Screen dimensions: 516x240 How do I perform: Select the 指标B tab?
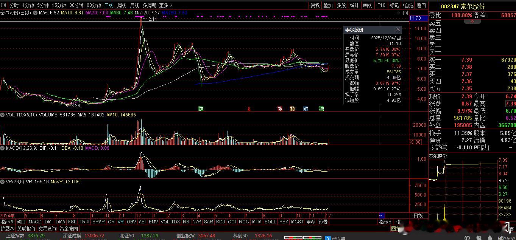coord(385,222)
